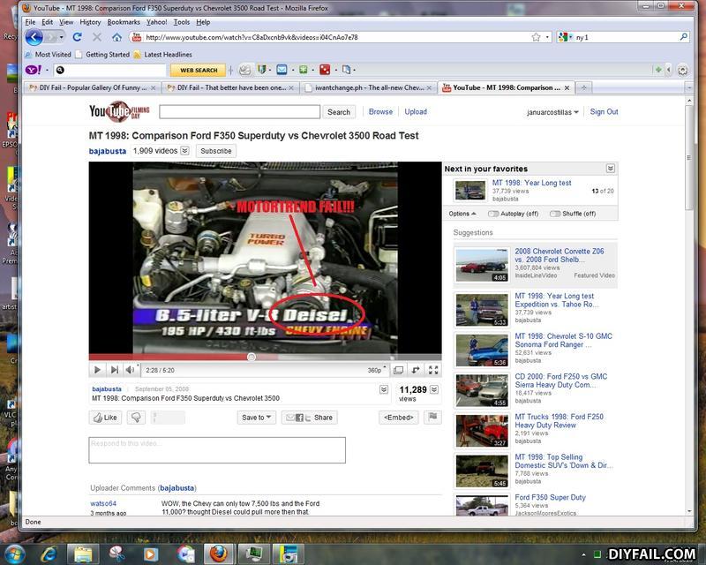Expand the 1,909 videos dropdown
This screenshot has width=706, height=565.
tap(185, 150)
